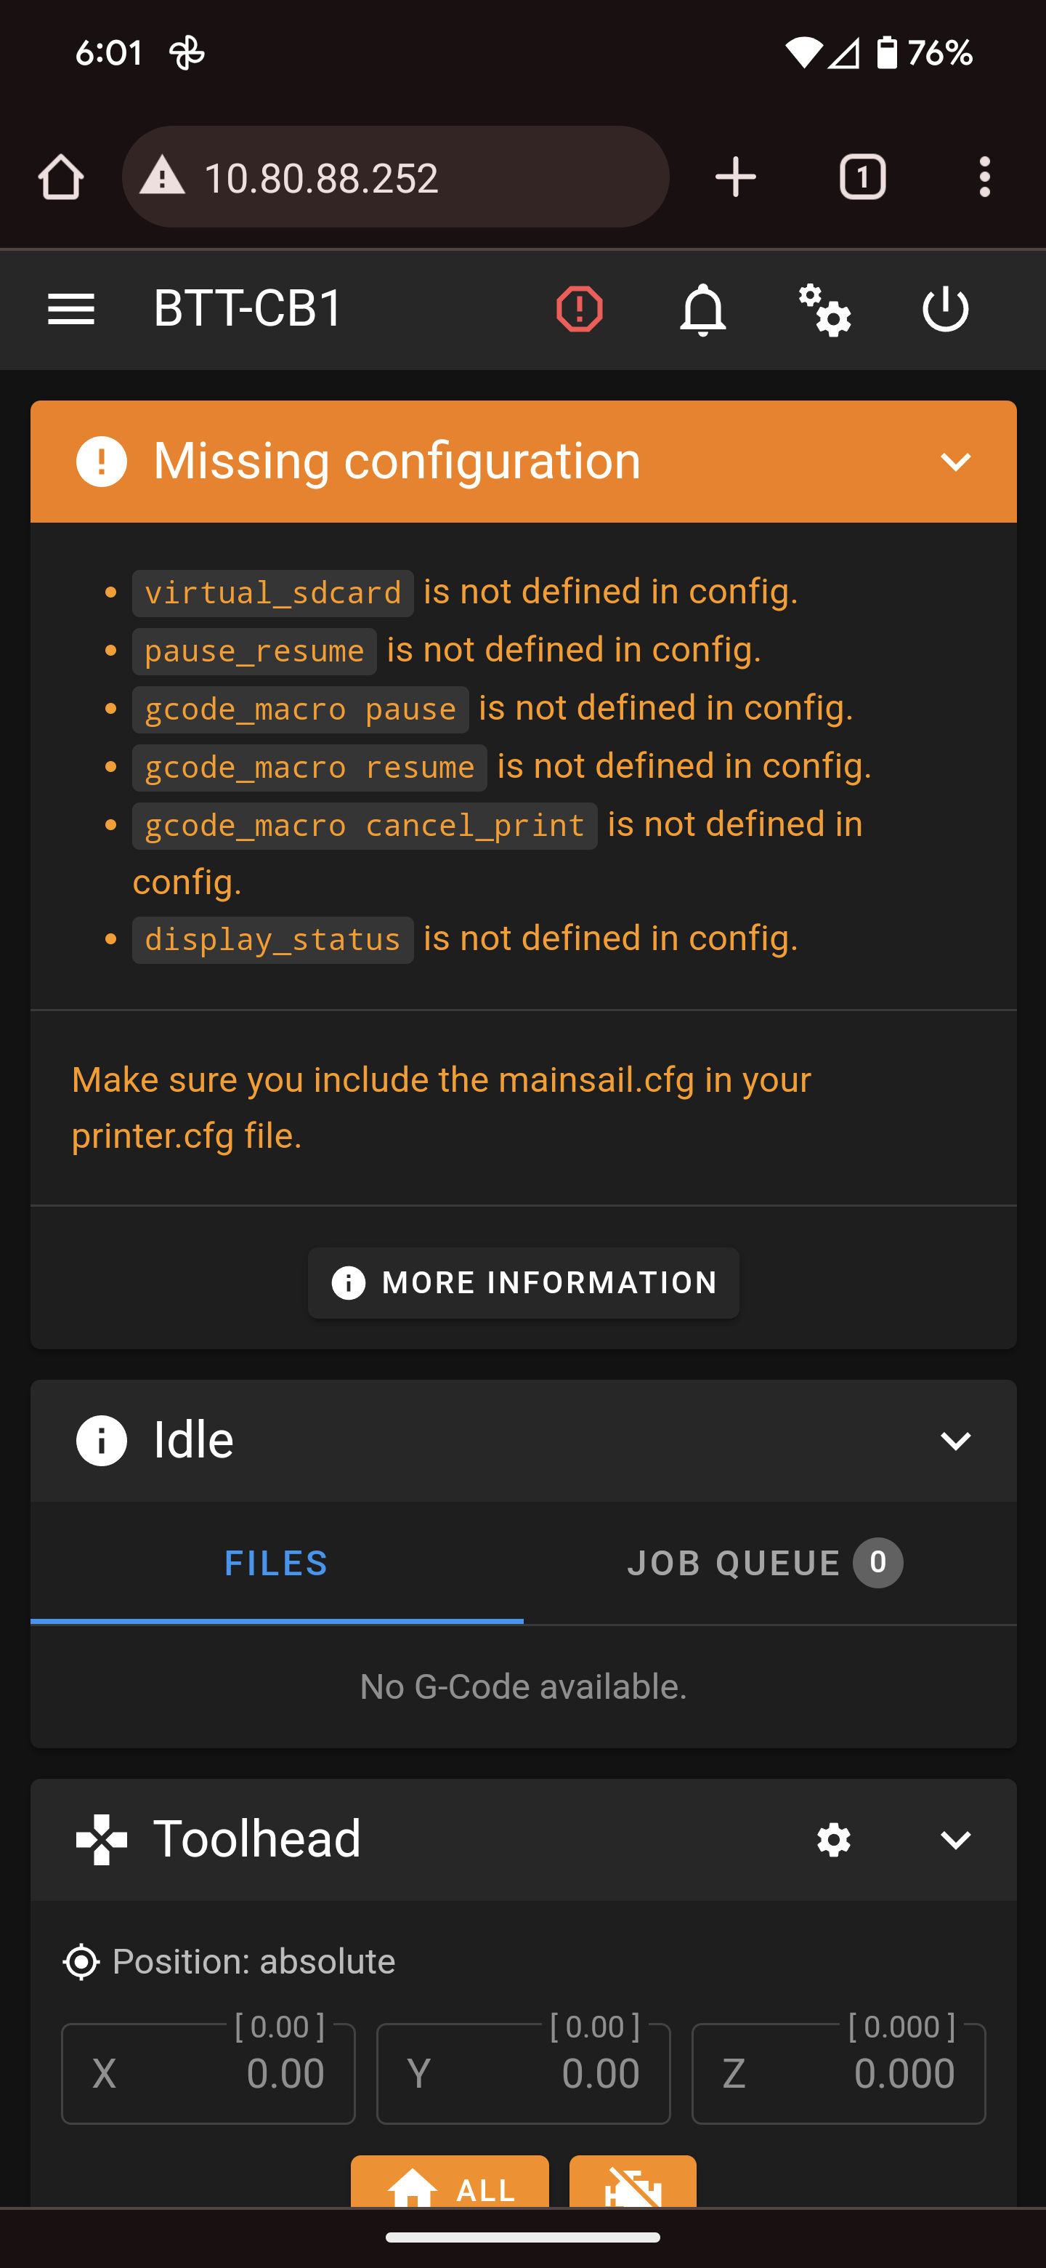Switch to the Files tab

(x=276, y=1563)
